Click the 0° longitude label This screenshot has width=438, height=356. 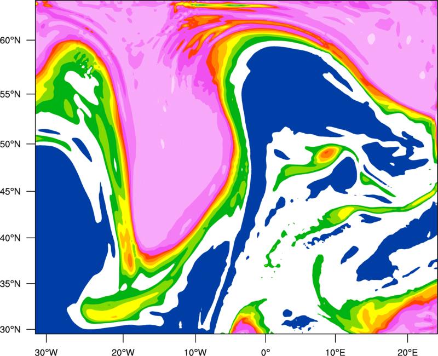(x=266, y=352)
